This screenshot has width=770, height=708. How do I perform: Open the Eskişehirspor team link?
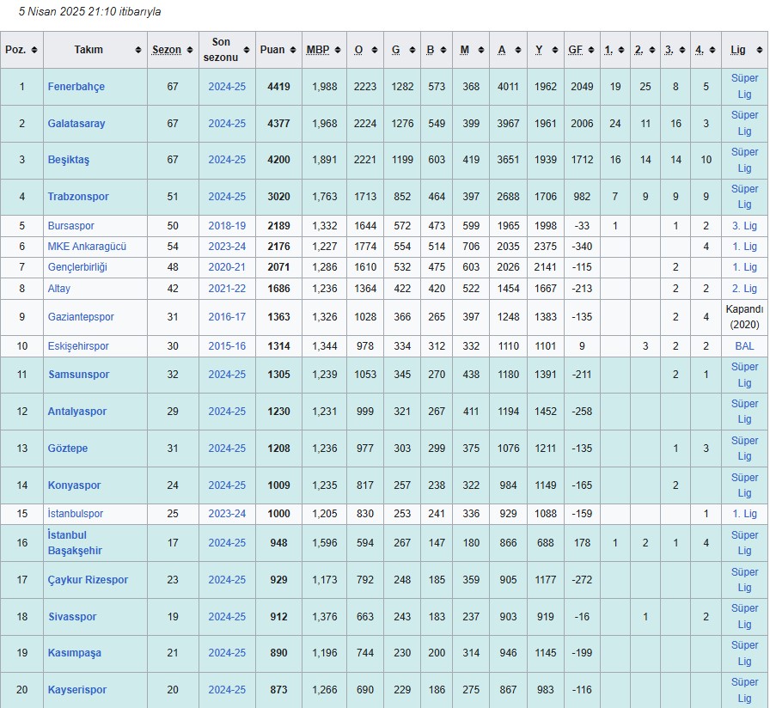tap(78, 346)
